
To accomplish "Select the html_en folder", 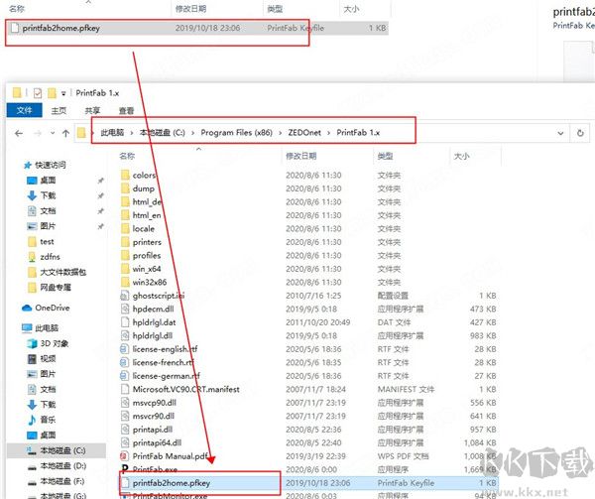I will [147, 215].
